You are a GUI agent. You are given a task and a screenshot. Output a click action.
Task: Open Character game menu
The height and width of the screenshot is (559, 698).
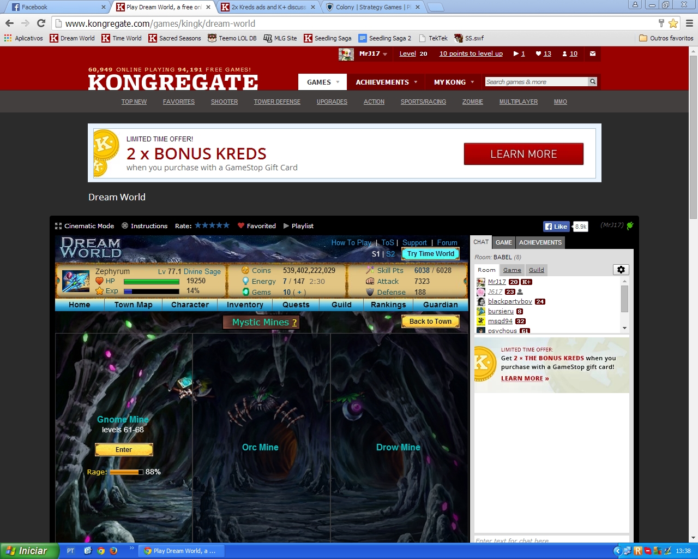click(190, 305)
